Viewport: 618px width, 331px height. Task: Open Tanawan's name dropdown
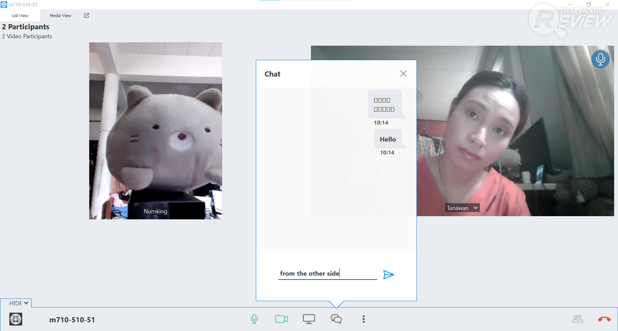click(x=475, y=208)
